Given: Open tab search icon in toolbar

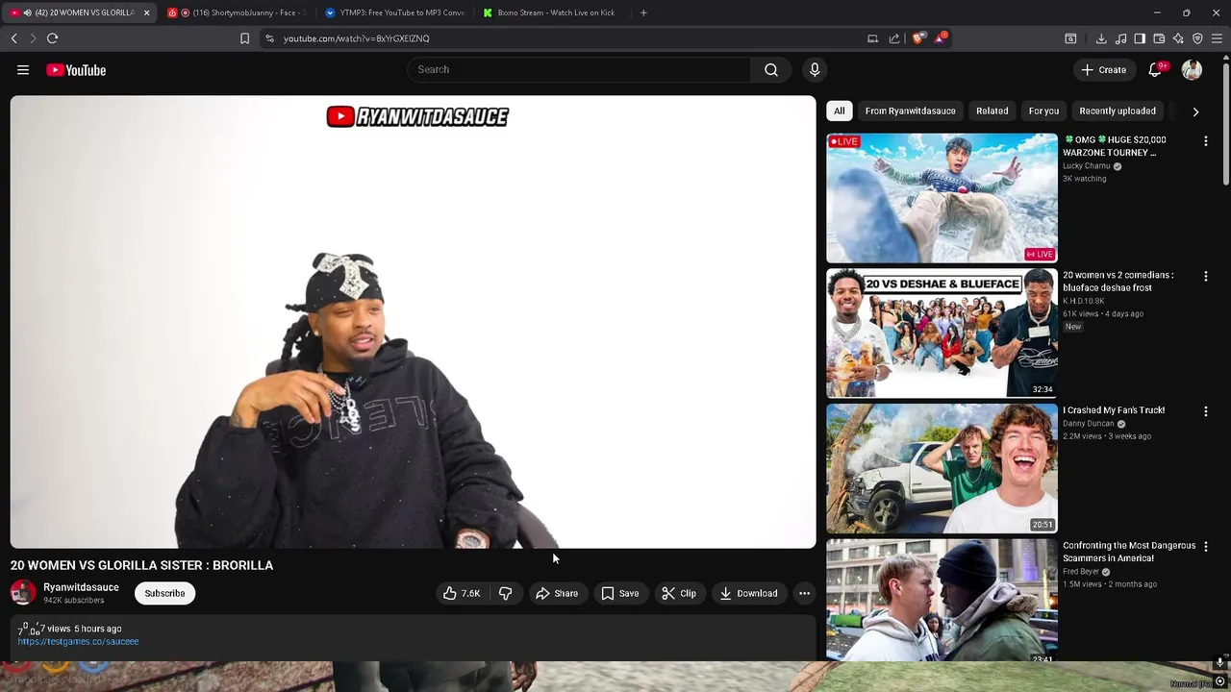Looking at the screenshot, I should click(x=1070, y=38).
